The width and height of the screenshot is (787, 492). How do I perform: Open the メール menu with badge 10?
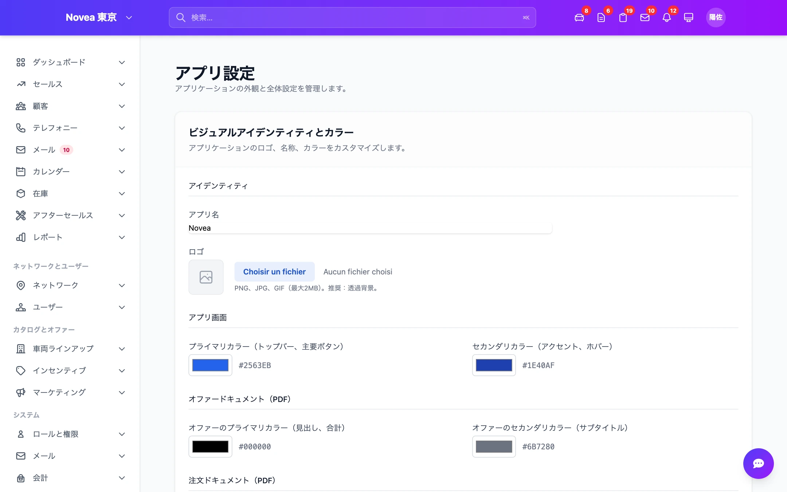pos(70,150)
